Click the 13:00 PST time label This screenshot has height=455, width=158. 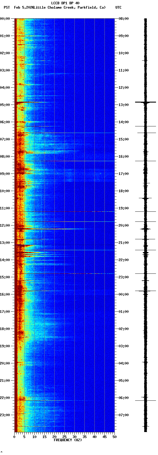(5, 243)
